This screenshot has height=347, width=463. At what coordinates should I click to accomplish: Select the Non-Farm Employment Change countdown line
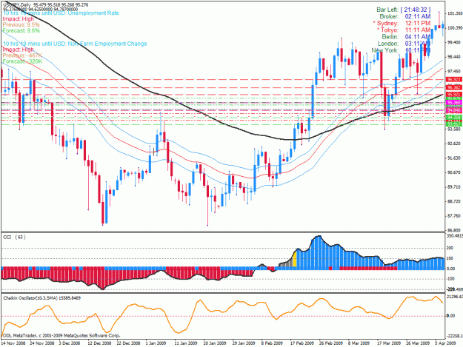75,44
